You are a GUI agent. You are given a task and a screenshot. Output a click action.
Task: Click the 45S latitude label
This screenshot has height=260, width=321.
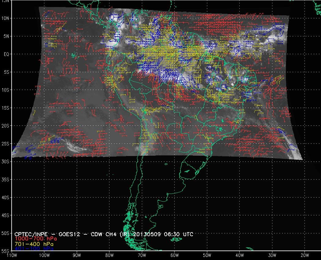point(6,215)
